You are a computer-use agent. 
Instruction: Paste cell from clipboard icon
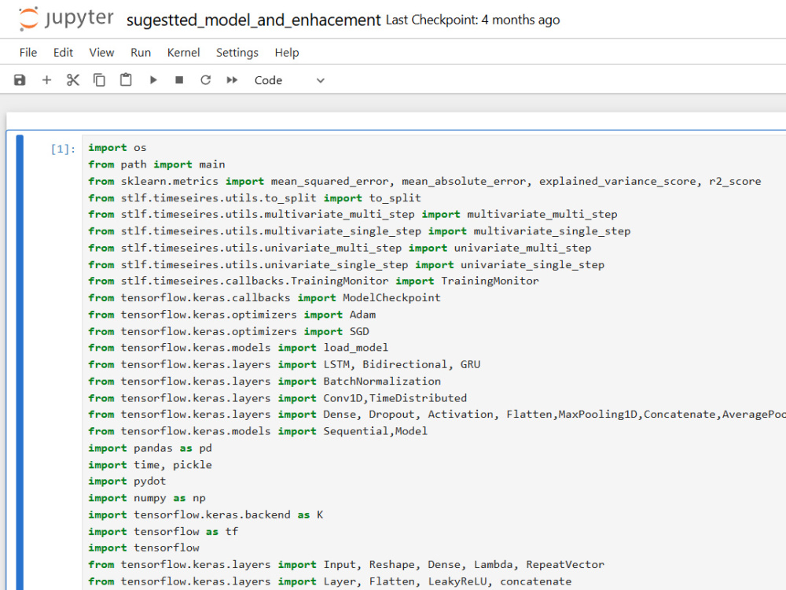(x=126, y=80)
